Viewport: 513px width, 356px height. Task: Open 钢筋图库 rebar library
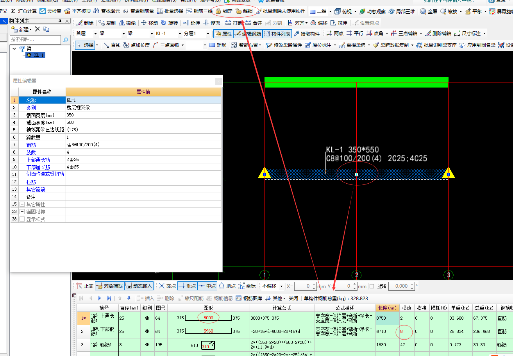pyautogui.click(x=248, y=298)
